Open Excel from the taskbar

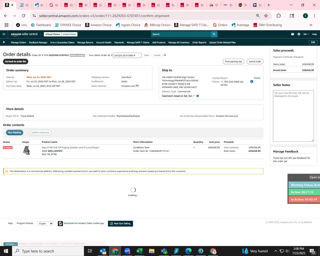(x=139, y=251)
